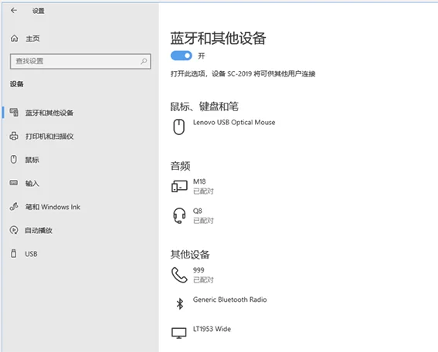438x352 pixels.
Task: Click the headset icon for Q8
Action: coord(179,215)
